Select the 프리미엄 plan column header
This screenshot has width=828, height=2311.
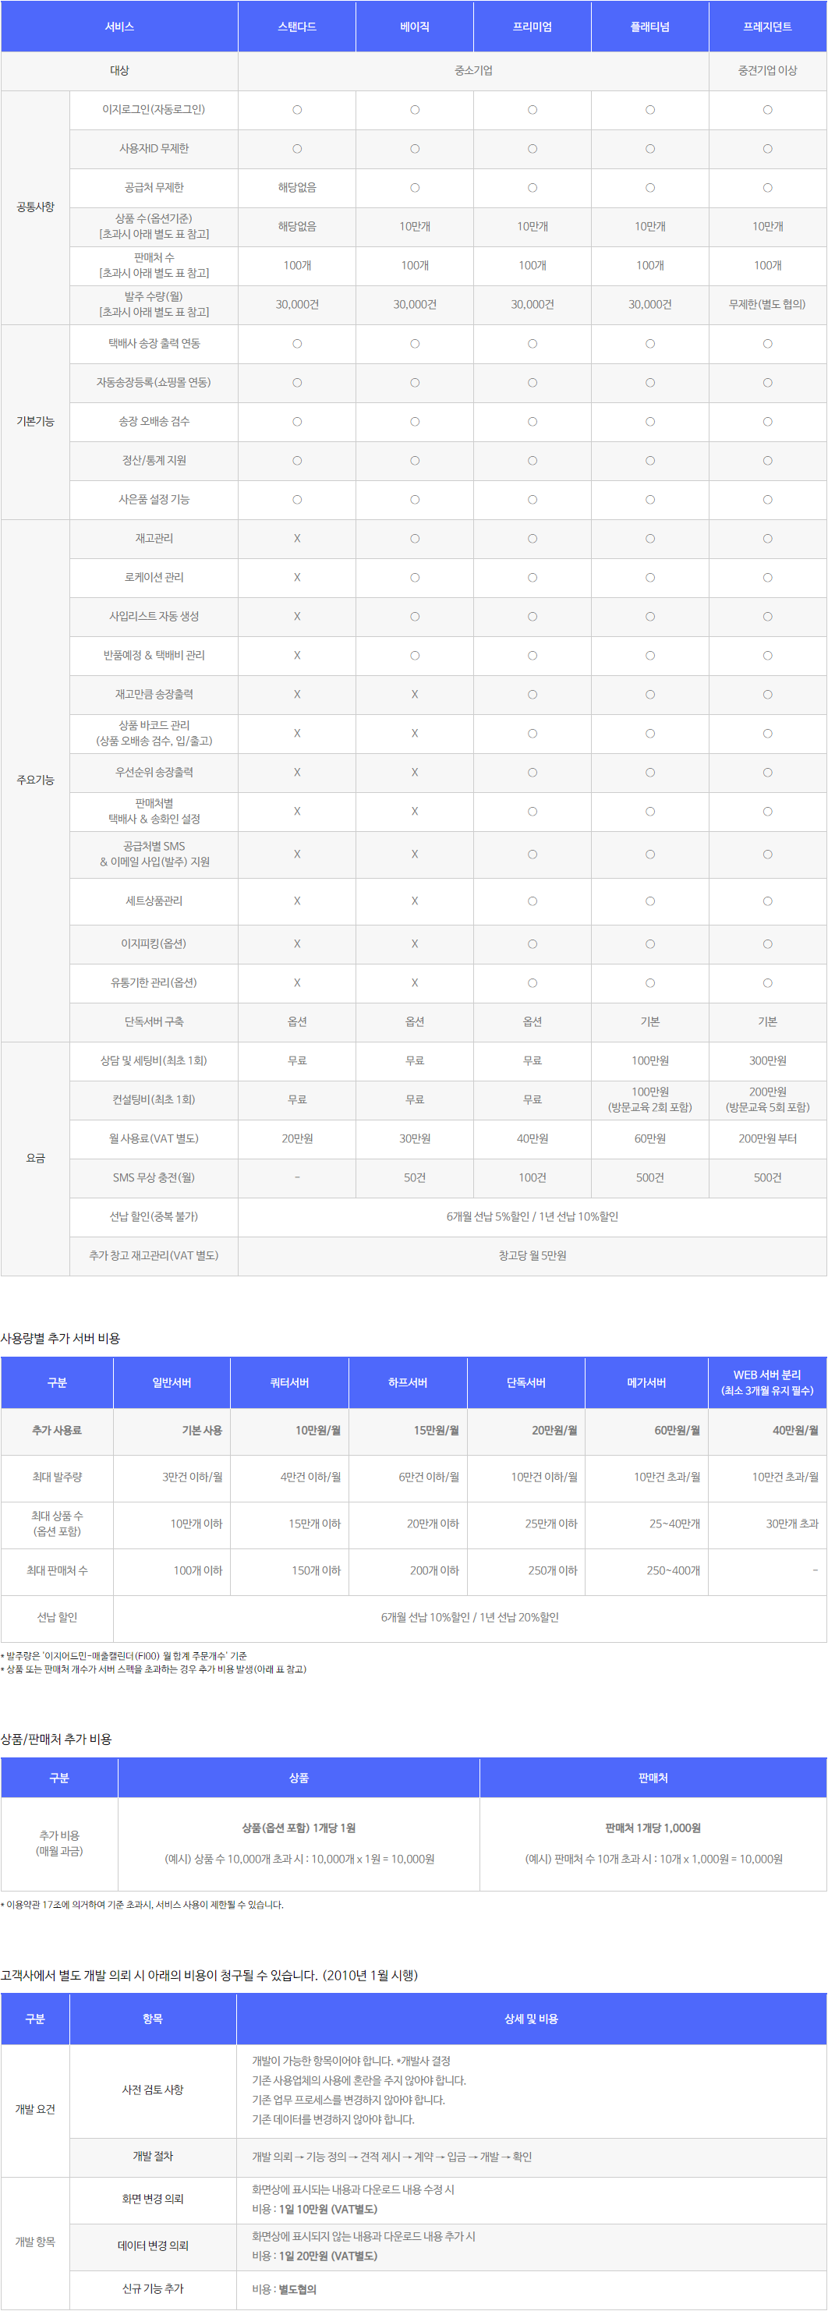[x=532, y=27]
